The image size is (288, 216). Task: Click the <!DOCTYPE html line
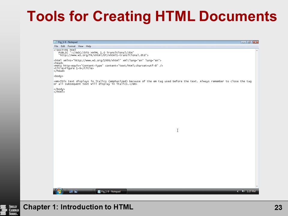tap(65, 50)
